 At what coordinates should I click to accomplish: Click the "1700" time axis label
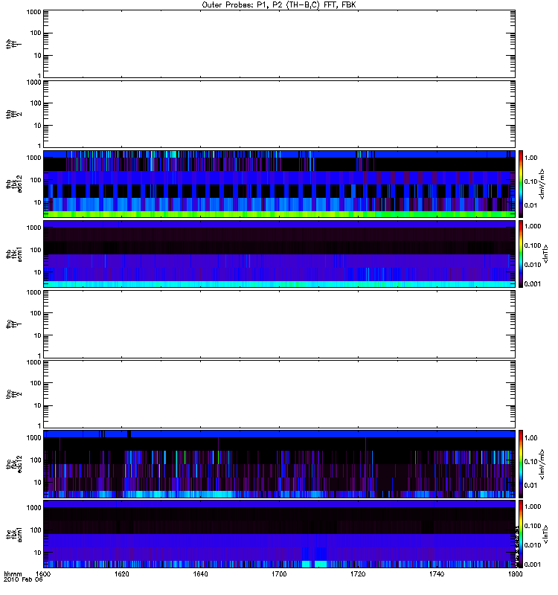[x=279, y=573]
